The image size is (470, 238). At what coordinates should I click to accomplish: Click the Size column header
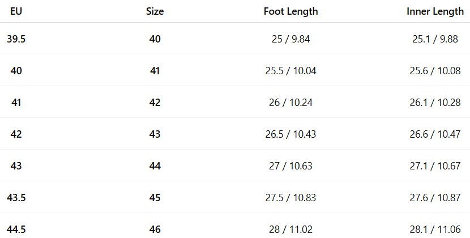(x=155, y=11)
